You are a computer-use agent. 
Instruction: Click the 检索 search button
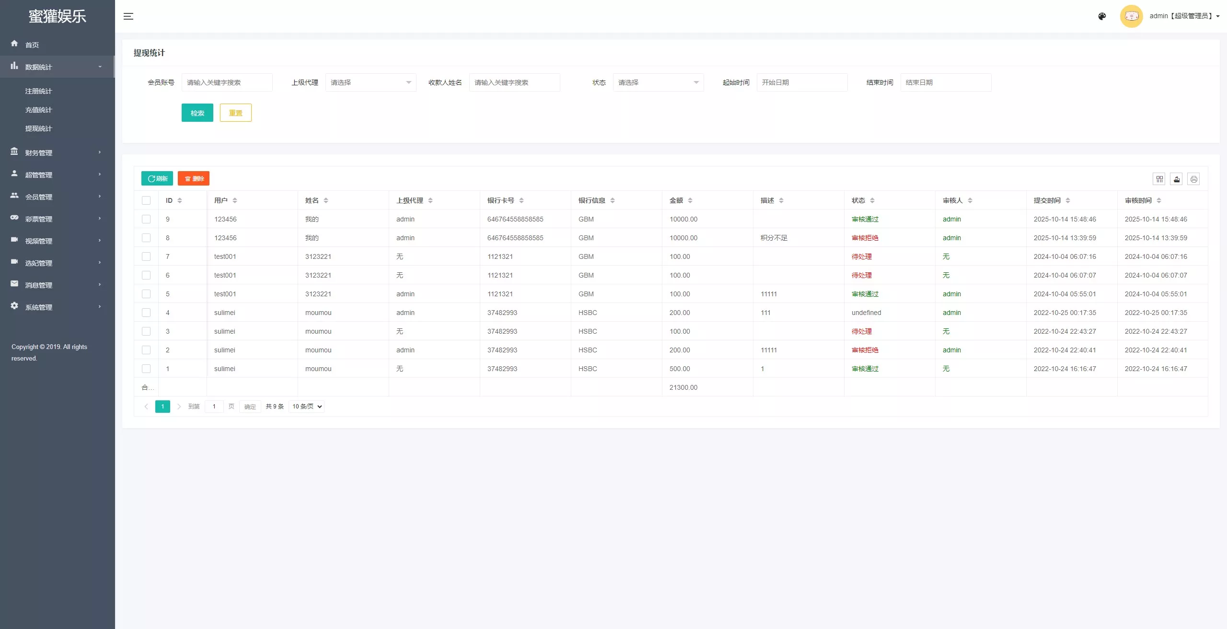pos(197,113)
